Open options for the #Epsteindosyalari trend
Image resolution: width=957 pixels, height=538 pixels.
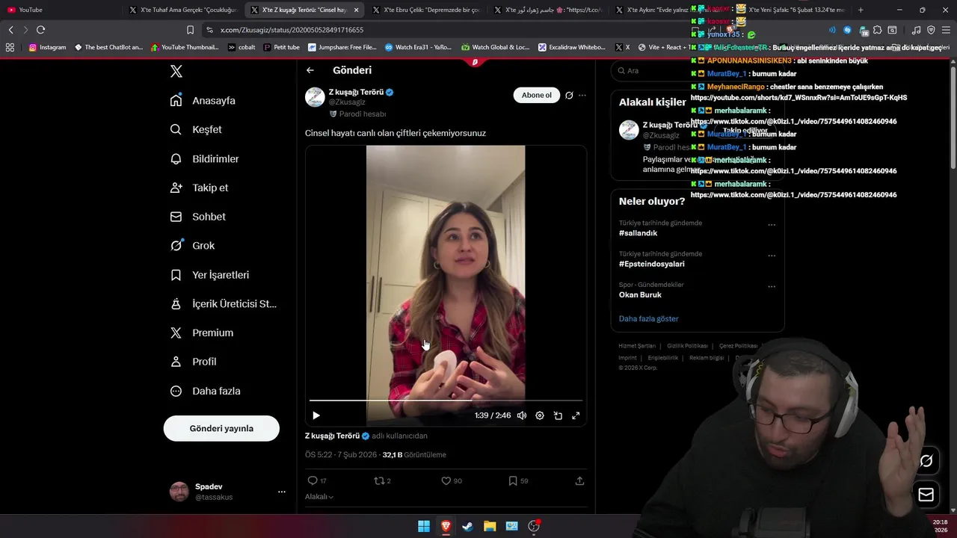[x=772, y=256]
